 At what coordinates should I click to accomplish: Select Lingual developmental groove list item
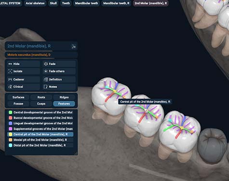[40, 123]
